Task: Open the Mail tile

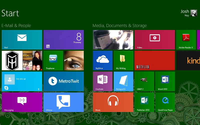Action: (22, 40)
